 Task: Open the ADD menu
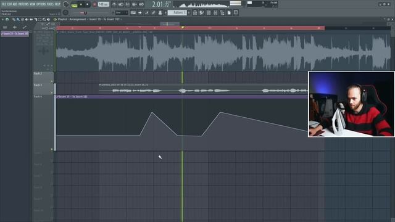(15, 4)
